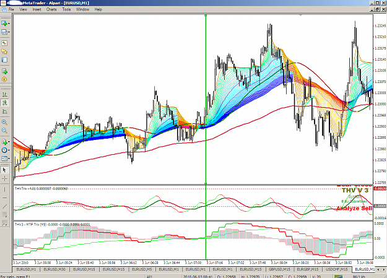Switch to the EURUSD,M30 chart tab
The width and height of the screenshot is (387, 278).
click(54, 269)
